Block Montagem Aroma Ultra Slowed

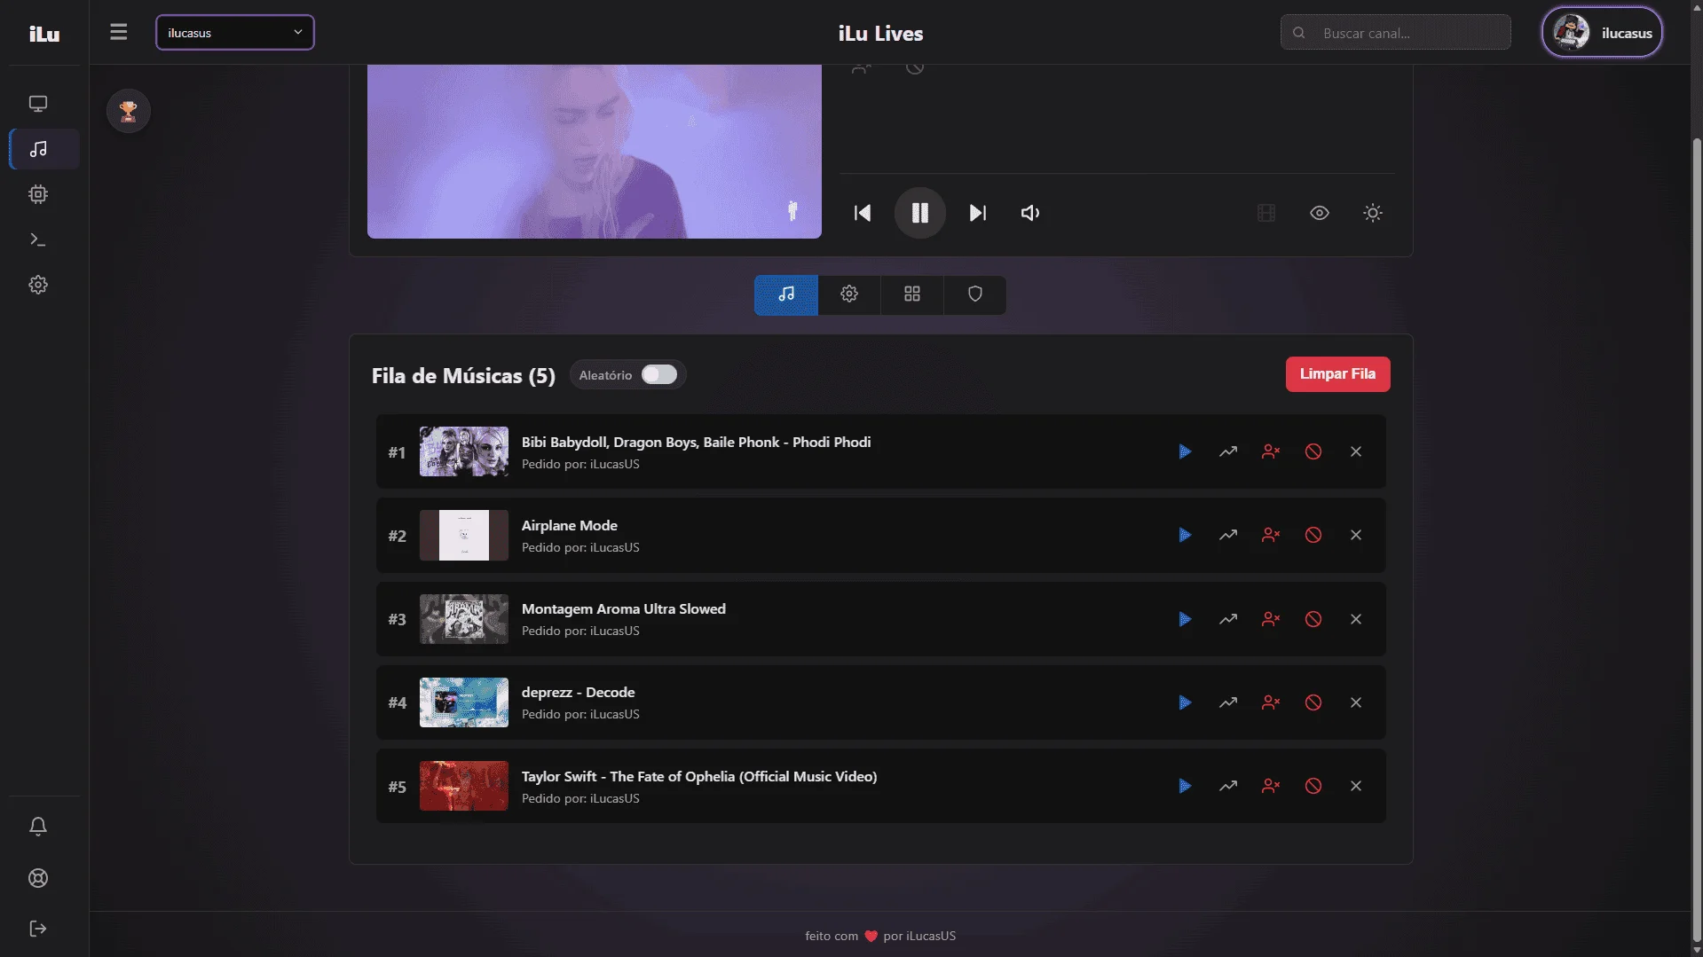tap(1313, 619)
